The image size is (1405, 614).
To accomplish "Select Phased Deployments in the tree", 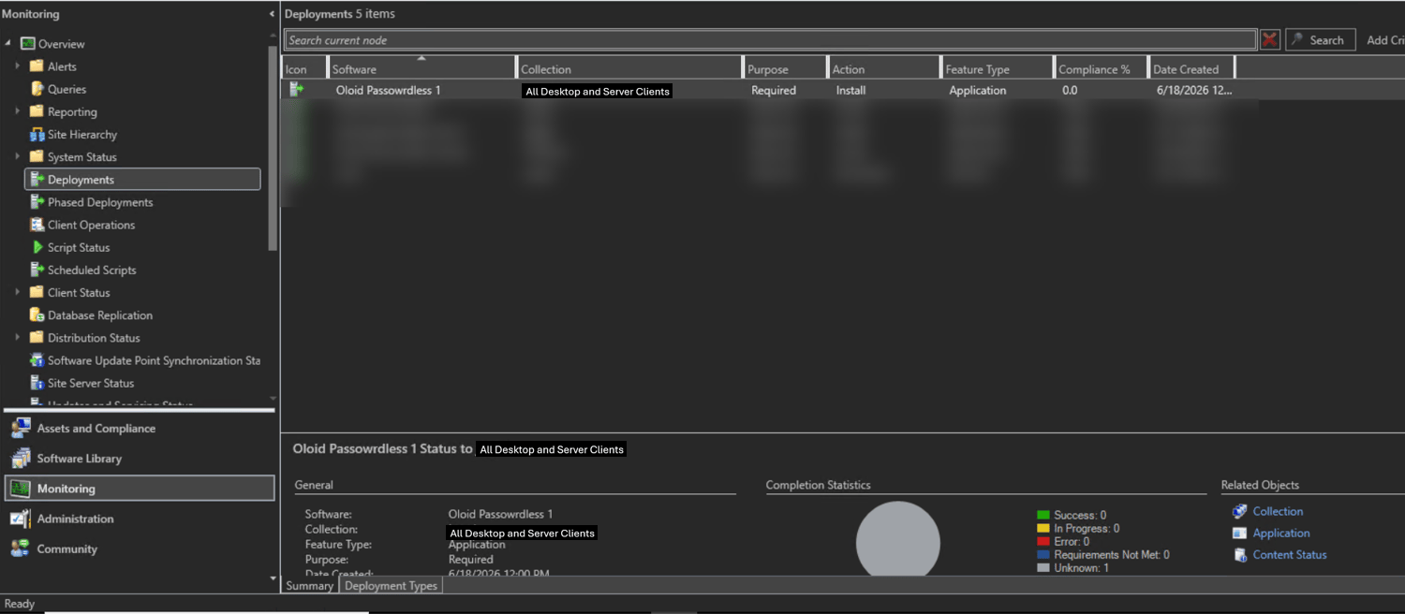I will tap(100, 202).
